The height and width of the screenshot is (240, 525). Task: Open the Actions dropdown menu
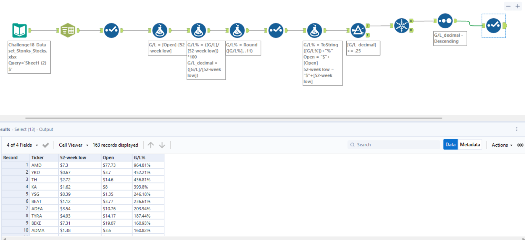(x=502, y=145)
